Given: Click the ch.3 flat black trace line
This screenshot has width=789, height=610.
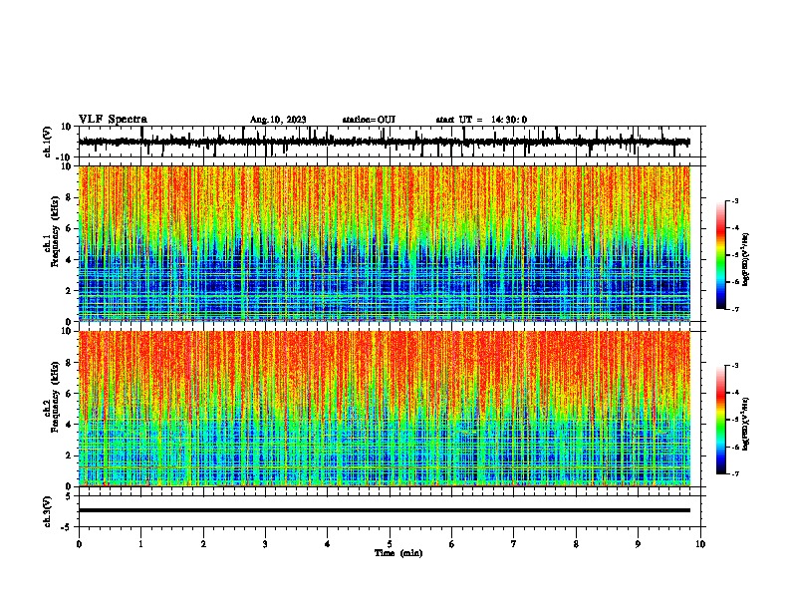Looking at the screenshot, I should (385, 510).
